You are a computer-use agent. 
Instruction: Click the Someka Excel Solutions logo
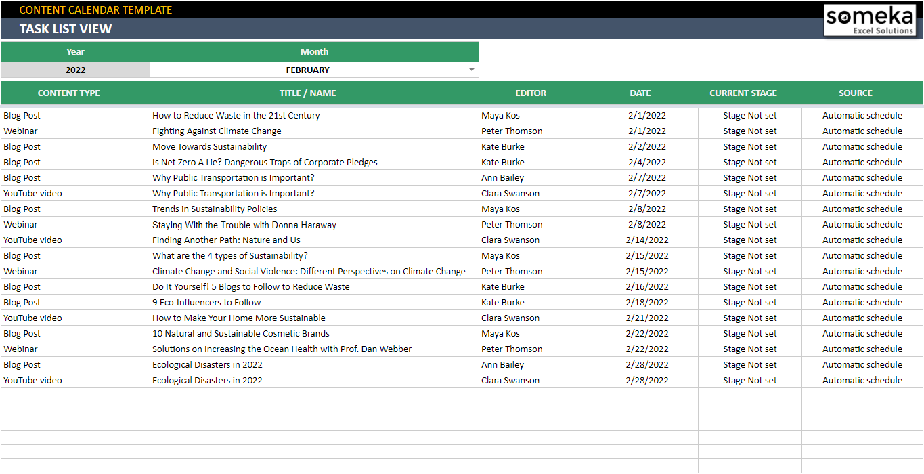pos(870,21)
